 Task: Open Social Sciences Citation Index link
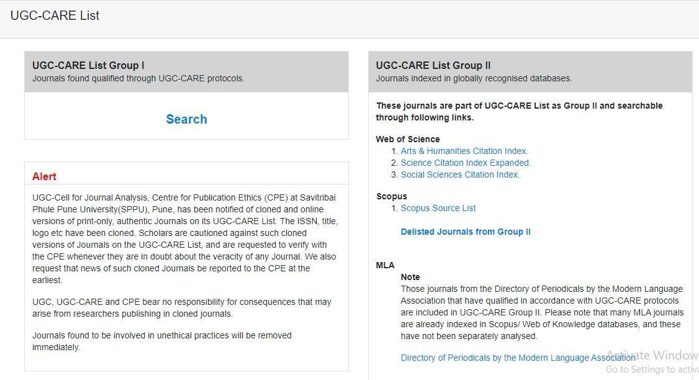pyautogui.click(x=460, y=174)
